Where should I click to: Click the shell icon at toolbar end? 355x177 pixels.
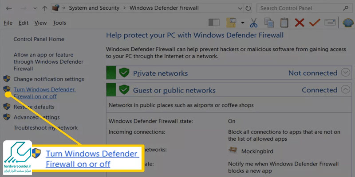348,23
